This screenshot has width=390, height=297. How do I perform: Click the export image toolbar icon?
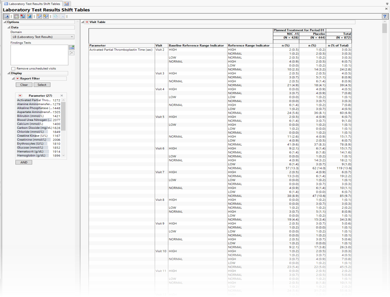pyautogui.click(x=28, y=16)
